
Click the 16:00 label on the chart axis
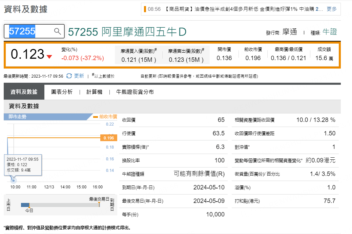(98, 187)
